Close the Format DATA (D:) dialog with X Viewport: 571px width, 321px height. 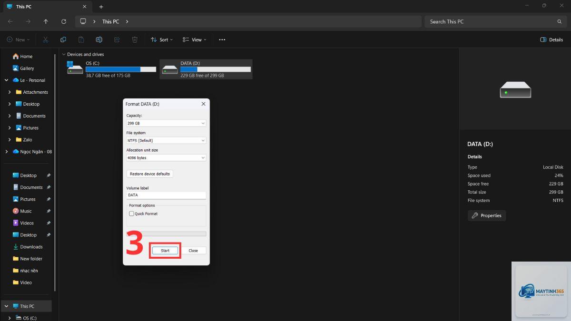204,104
